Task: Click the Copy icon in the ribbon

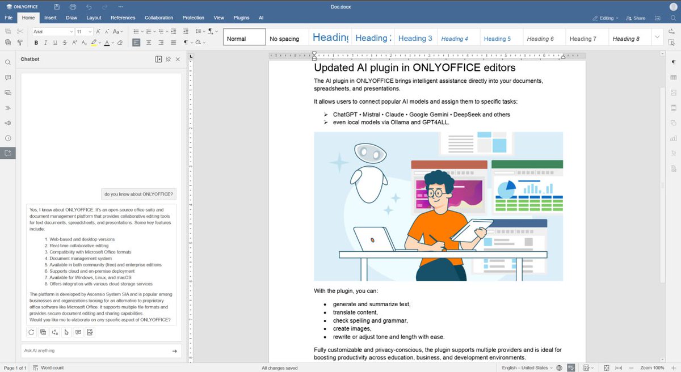Action: click(8, 32)
